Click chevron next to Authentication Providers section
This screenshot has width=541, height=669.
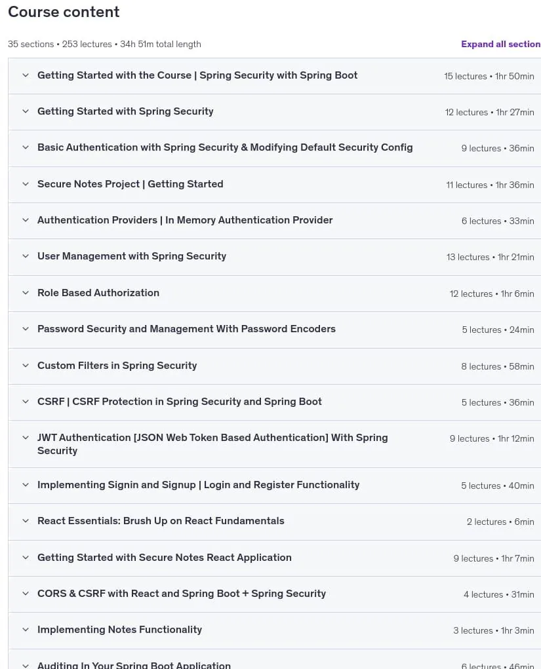[x=26, y=220]
